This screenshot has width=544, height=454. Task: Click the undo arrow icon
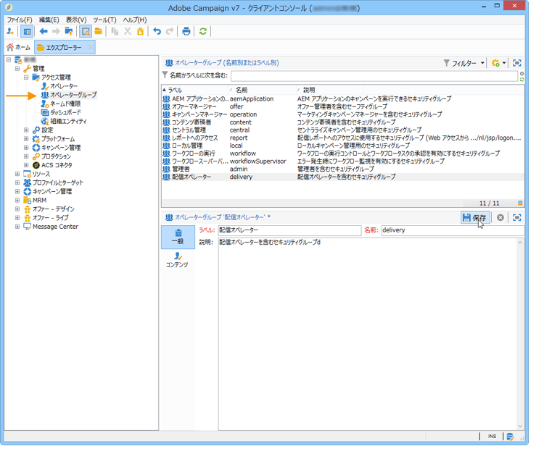point(157,32)
